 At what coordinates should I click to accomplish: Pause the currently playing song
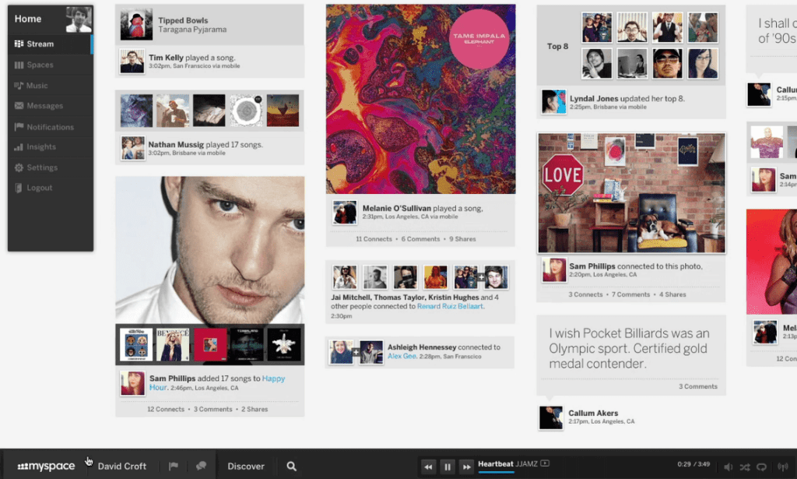point(447,467)
